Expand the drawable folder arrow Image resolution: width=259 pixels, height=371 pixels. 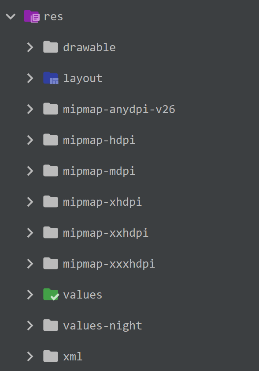(30, 47)
